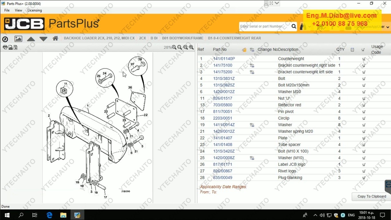Image resolution: width=391 pixels, height=220 pixels.
Task: Click supersession icon for 1420/0008Z
Action: coord(252,158)
